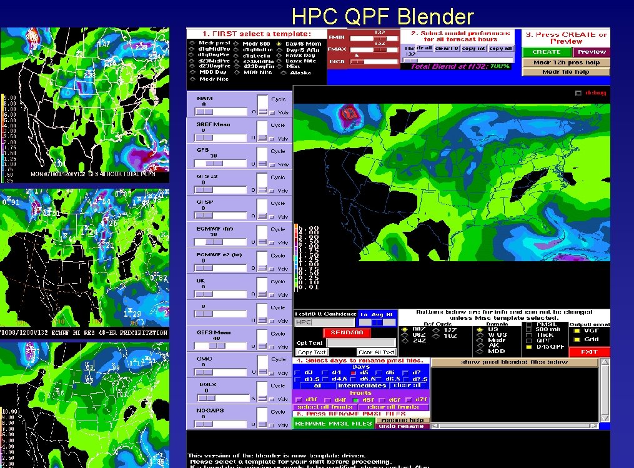Toggle the VGF output format checkbox

[577, 331]
